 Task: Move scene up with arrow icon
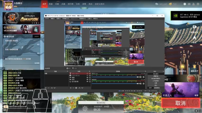pyautogui.click(x=52, y=88)
